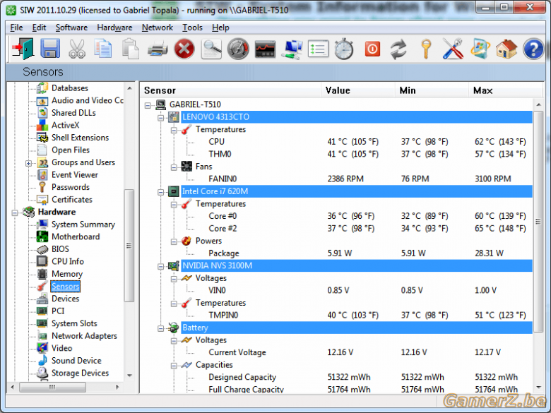The image size is (551, 413).
Task: Click the magnifying glass search icon
Action: point(211,49)
